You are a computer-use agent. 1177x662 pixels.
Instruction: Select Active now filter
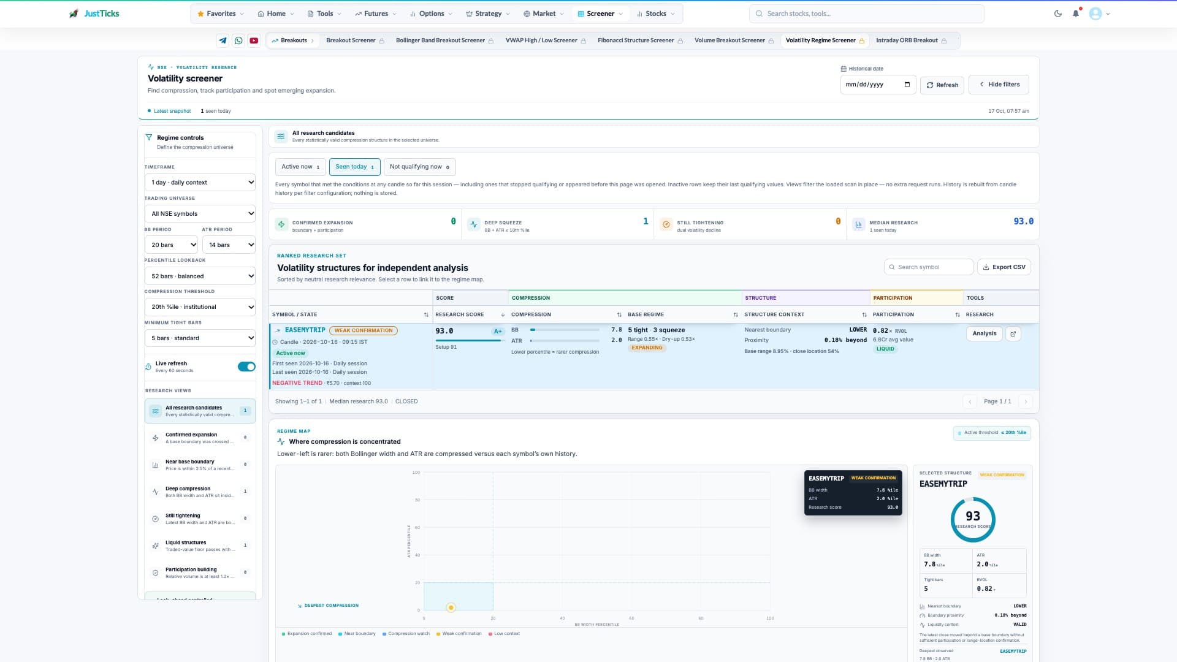coord(300,167)
